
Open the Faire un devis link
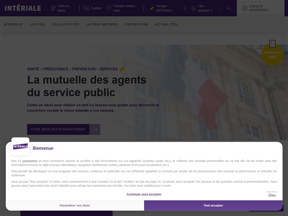(x=63, y=8)
